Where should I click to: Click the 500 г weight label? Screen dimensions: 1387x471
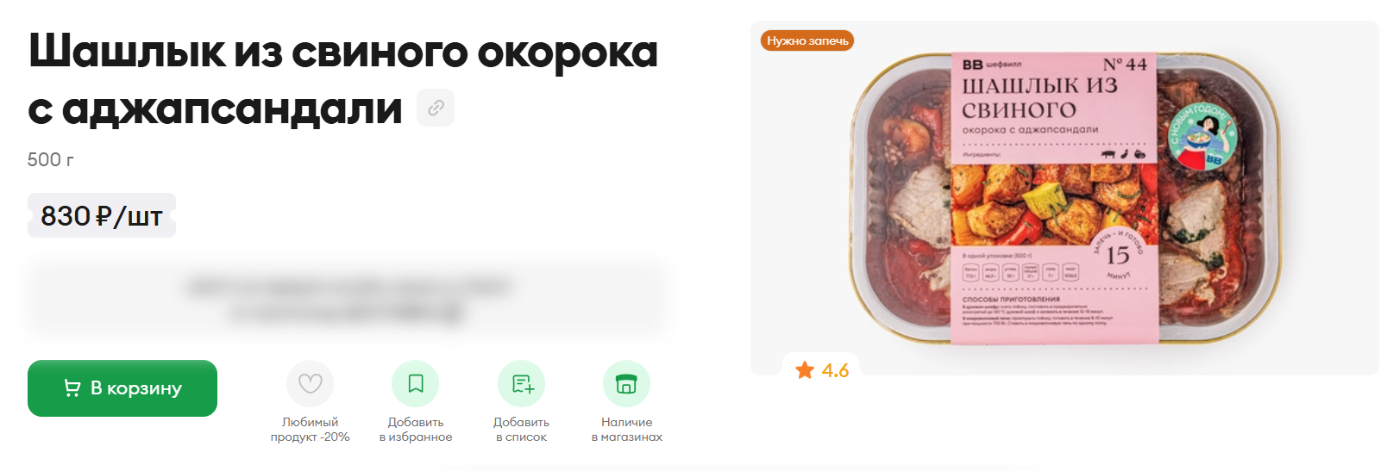[50, 159]
